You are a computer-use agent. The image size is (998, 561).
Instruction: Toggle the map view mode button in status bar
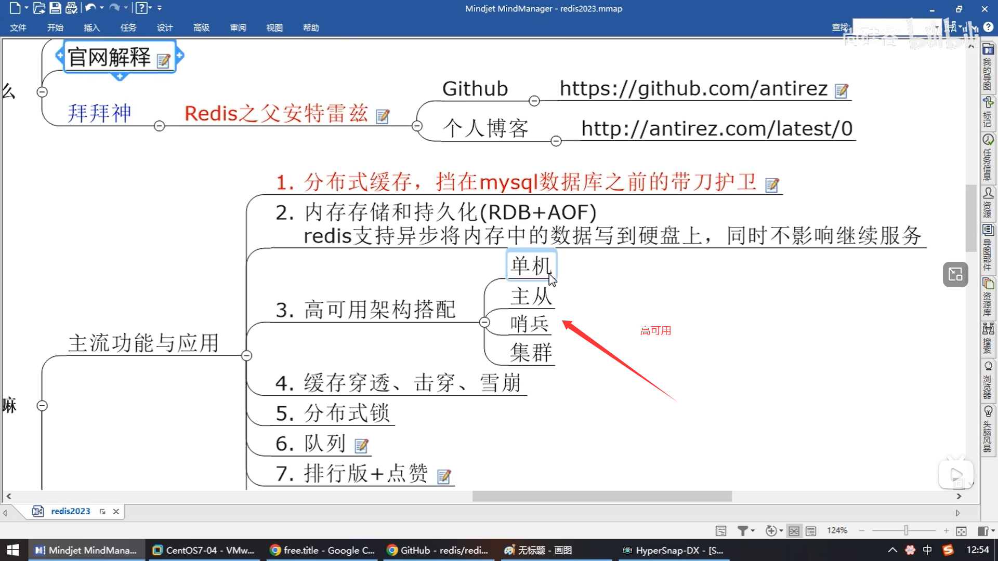coord(794,531)
